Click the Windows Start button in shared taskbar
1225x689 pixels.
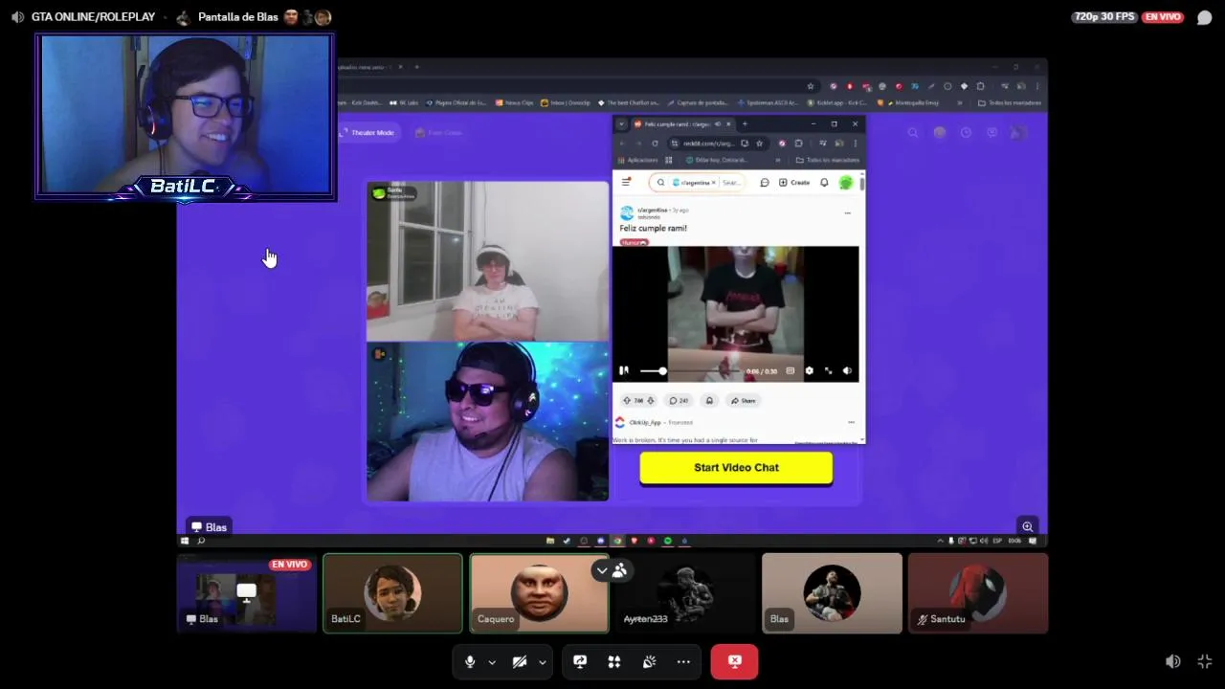pos(185,541)
